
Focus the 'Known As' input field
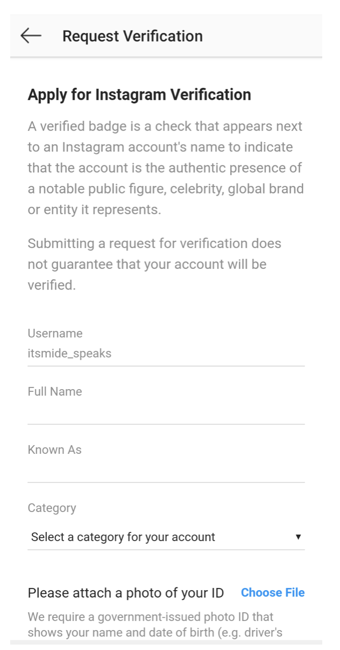(x=161, y=470)
